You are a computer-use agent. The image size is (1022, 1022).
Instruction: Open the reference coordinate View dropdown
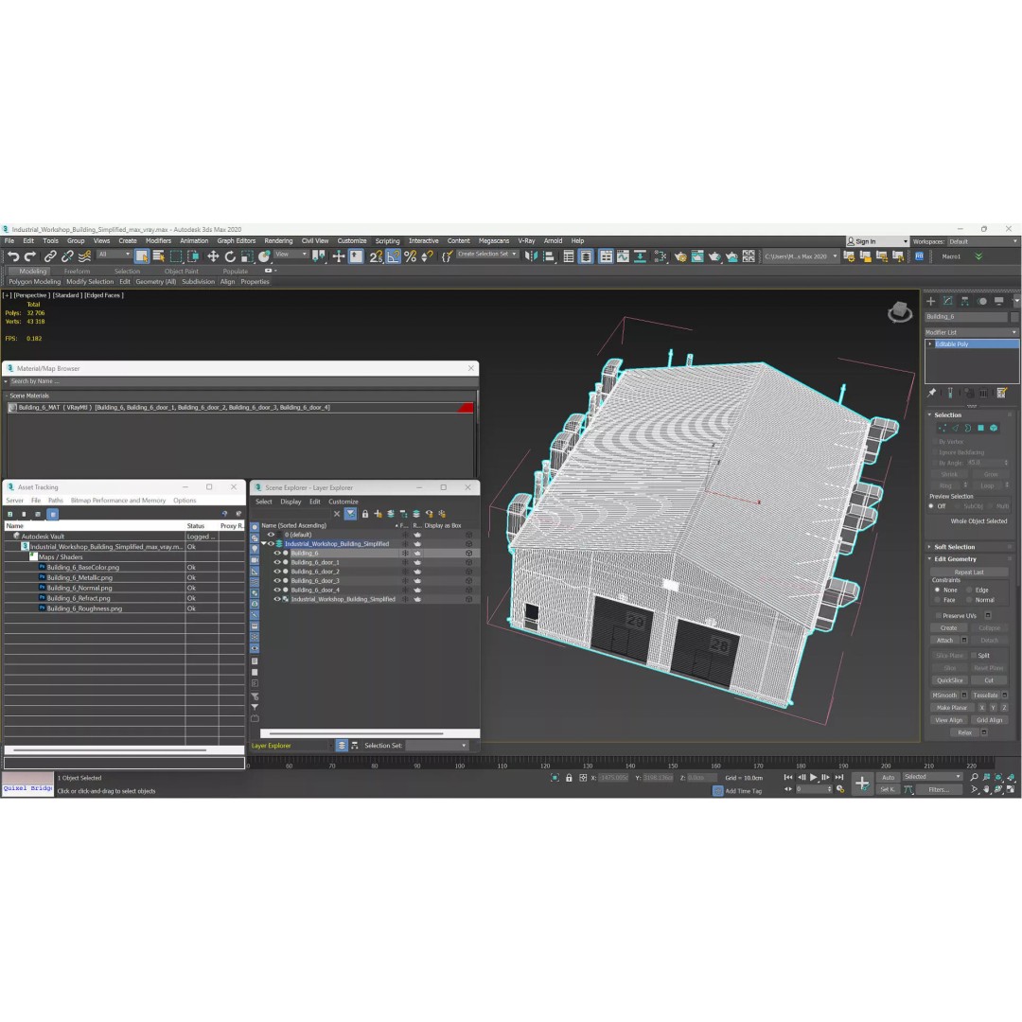tap(291, 255)
